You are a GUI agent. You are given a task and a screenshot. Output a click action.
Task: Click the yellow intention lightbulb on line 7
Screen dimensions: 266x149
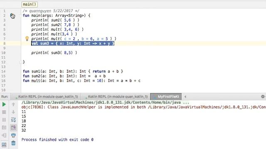point(27,38)
